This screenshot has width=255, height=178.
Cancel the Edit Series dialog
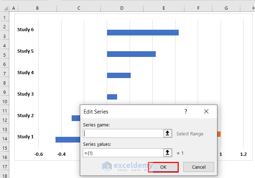click(x=198, y=167)
